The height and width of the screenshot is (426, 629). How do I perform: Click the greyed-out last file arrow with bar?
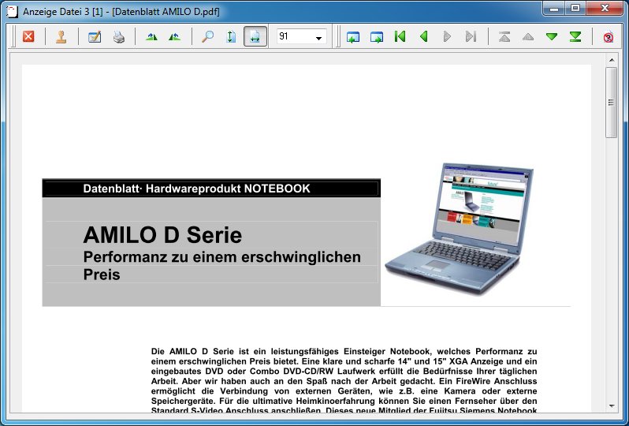pos(471,37)
